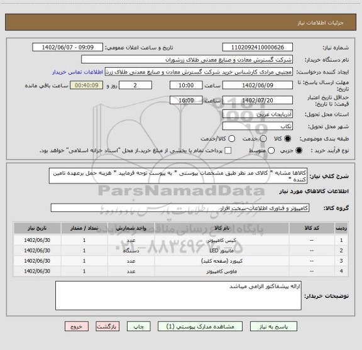Click the تعداد / مقدار column header

tap(84, 228)
